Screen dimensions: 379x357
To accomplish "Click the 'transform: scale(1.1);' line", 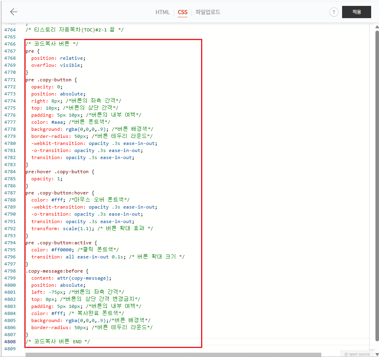I will (x=92, y=229).
